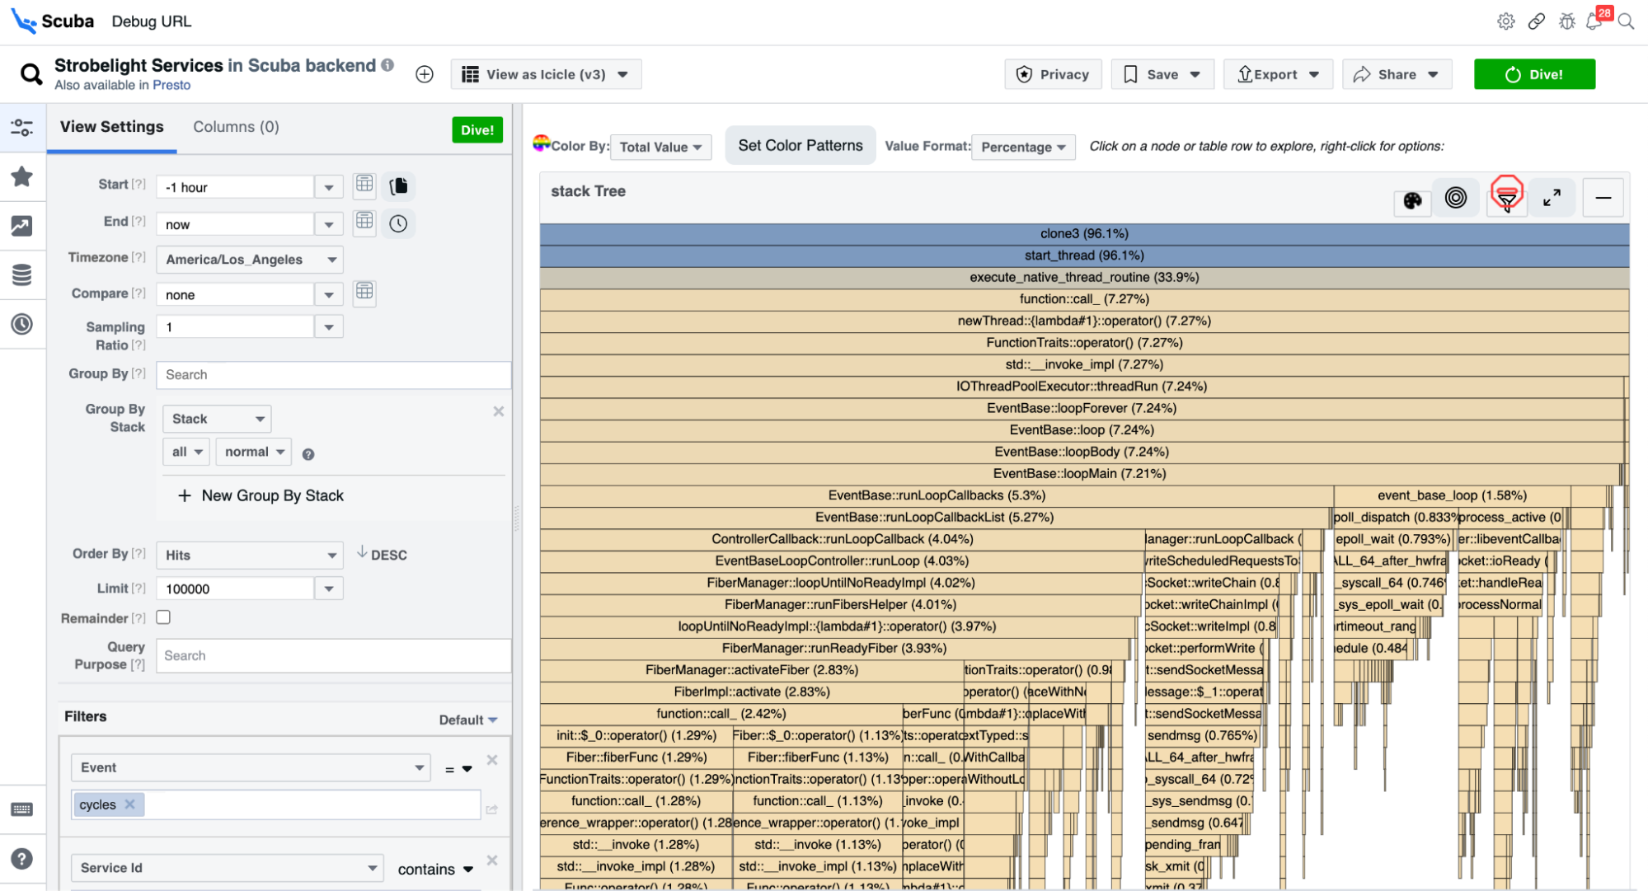Open the Timezone America/Los_Angeles dropdown
1648x891 pixels.
click(x=249, y=260)
